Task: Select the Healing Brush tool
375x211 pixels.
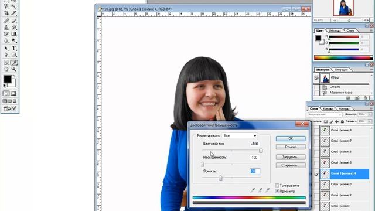Action: [x=6, y=21]
